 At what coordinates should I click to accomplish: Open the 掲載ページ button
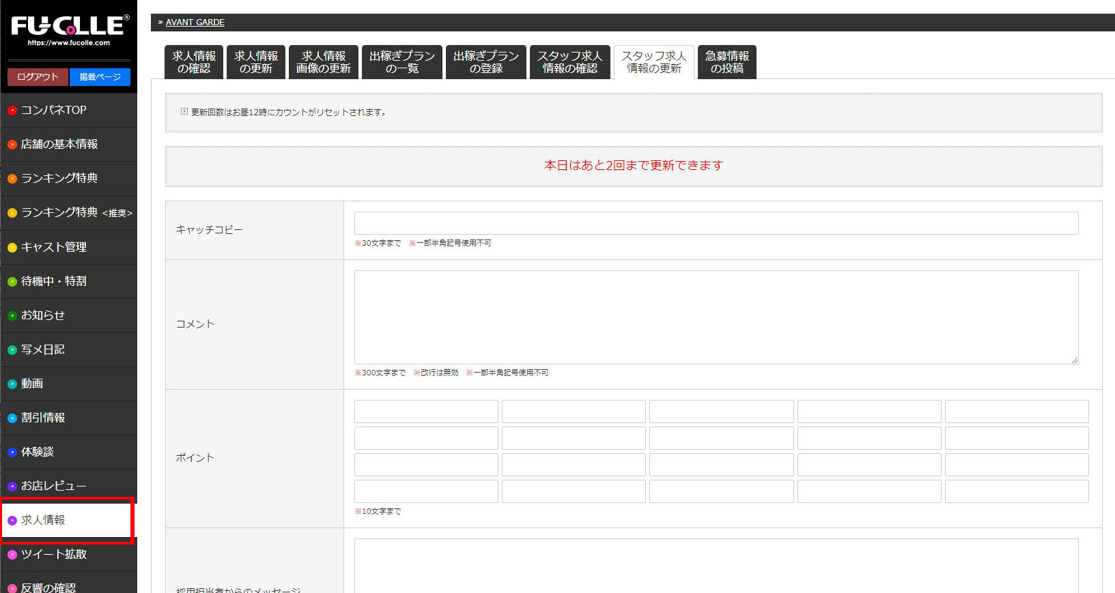100,77
